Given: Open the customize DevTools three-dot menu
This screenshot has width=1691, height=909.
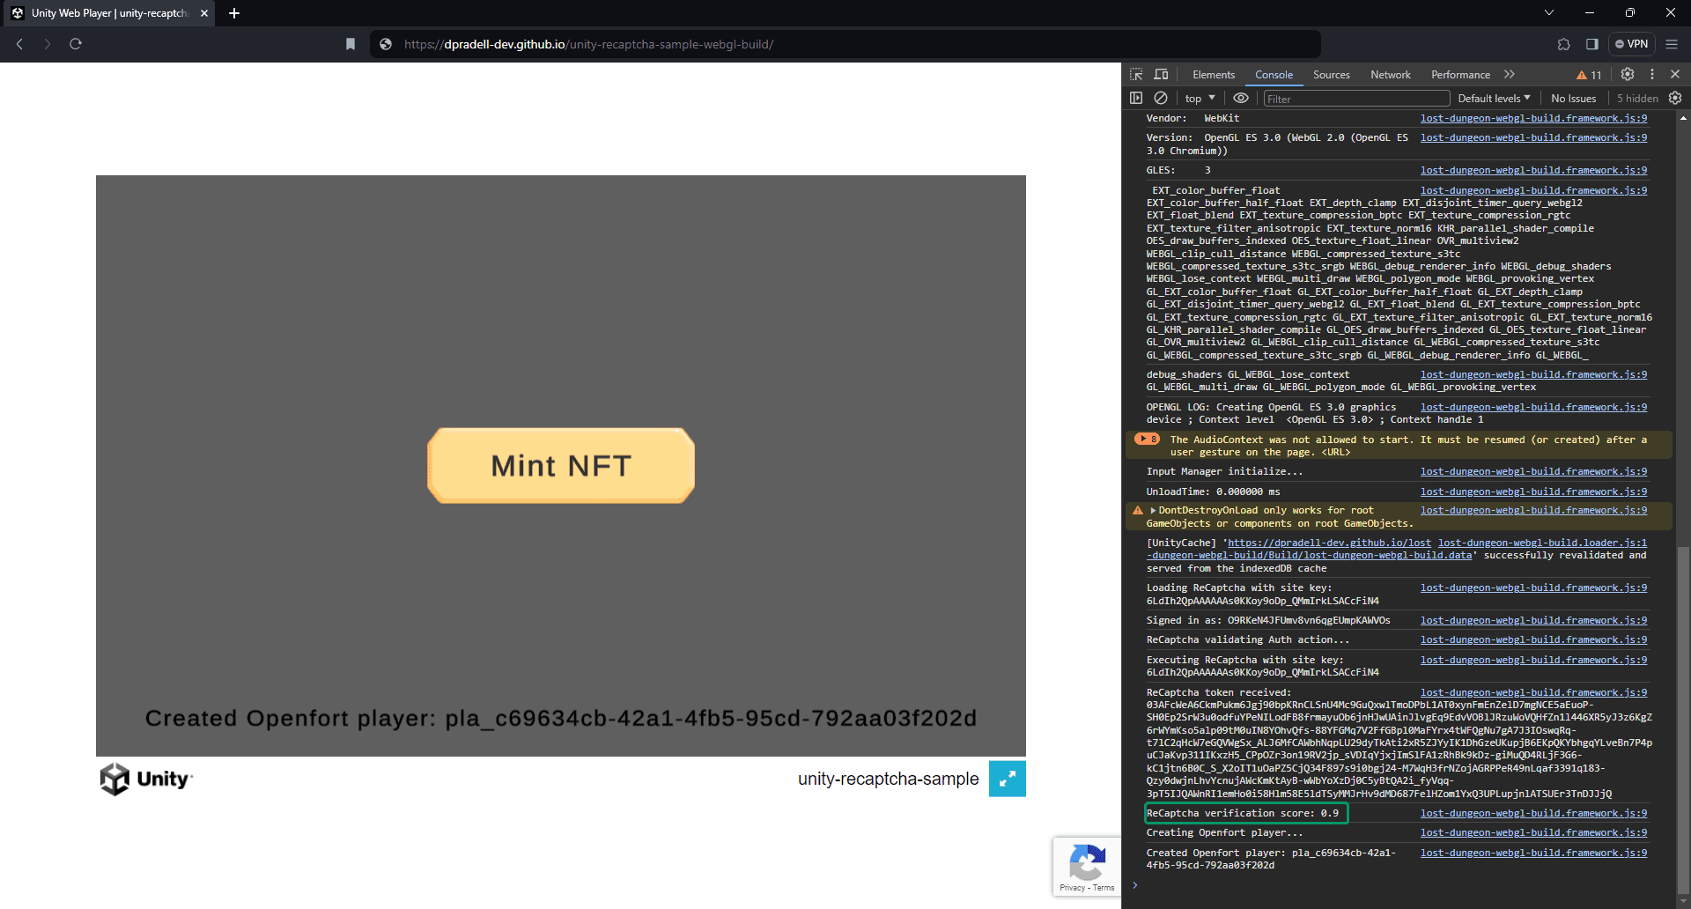Looking at the screenshot, I should point(1653,74).
